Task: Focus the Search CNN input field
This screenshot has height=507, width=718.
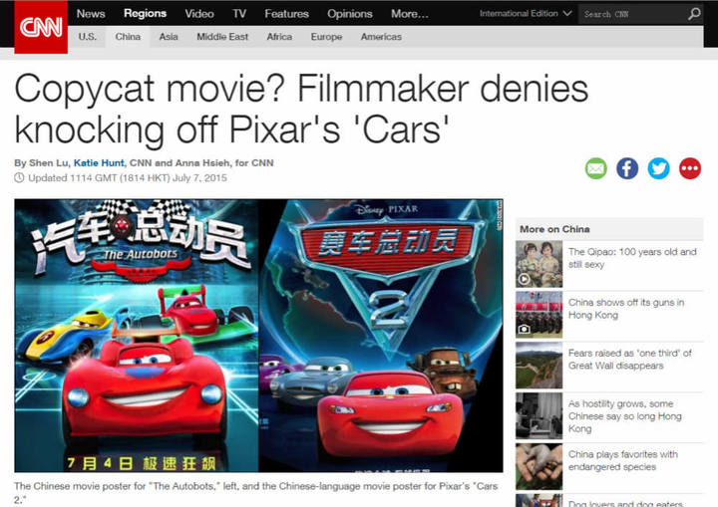Action: tap(633, 14)
